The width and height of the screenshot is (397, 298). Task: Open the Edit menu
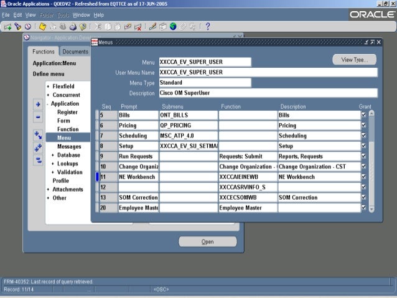point(17,15)
